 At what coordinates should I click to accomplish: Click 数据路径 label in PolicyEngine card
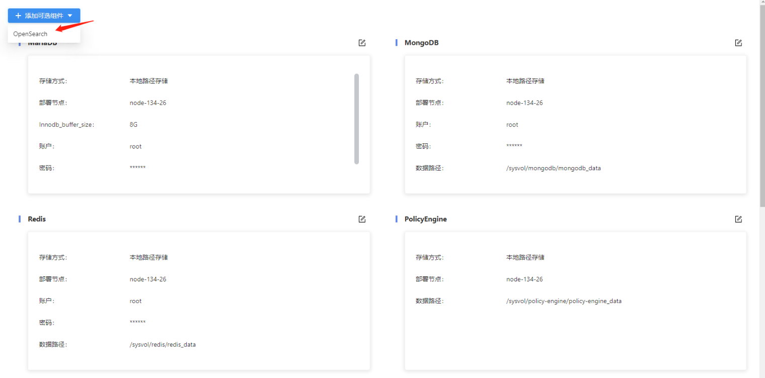[x=430, y=301]
